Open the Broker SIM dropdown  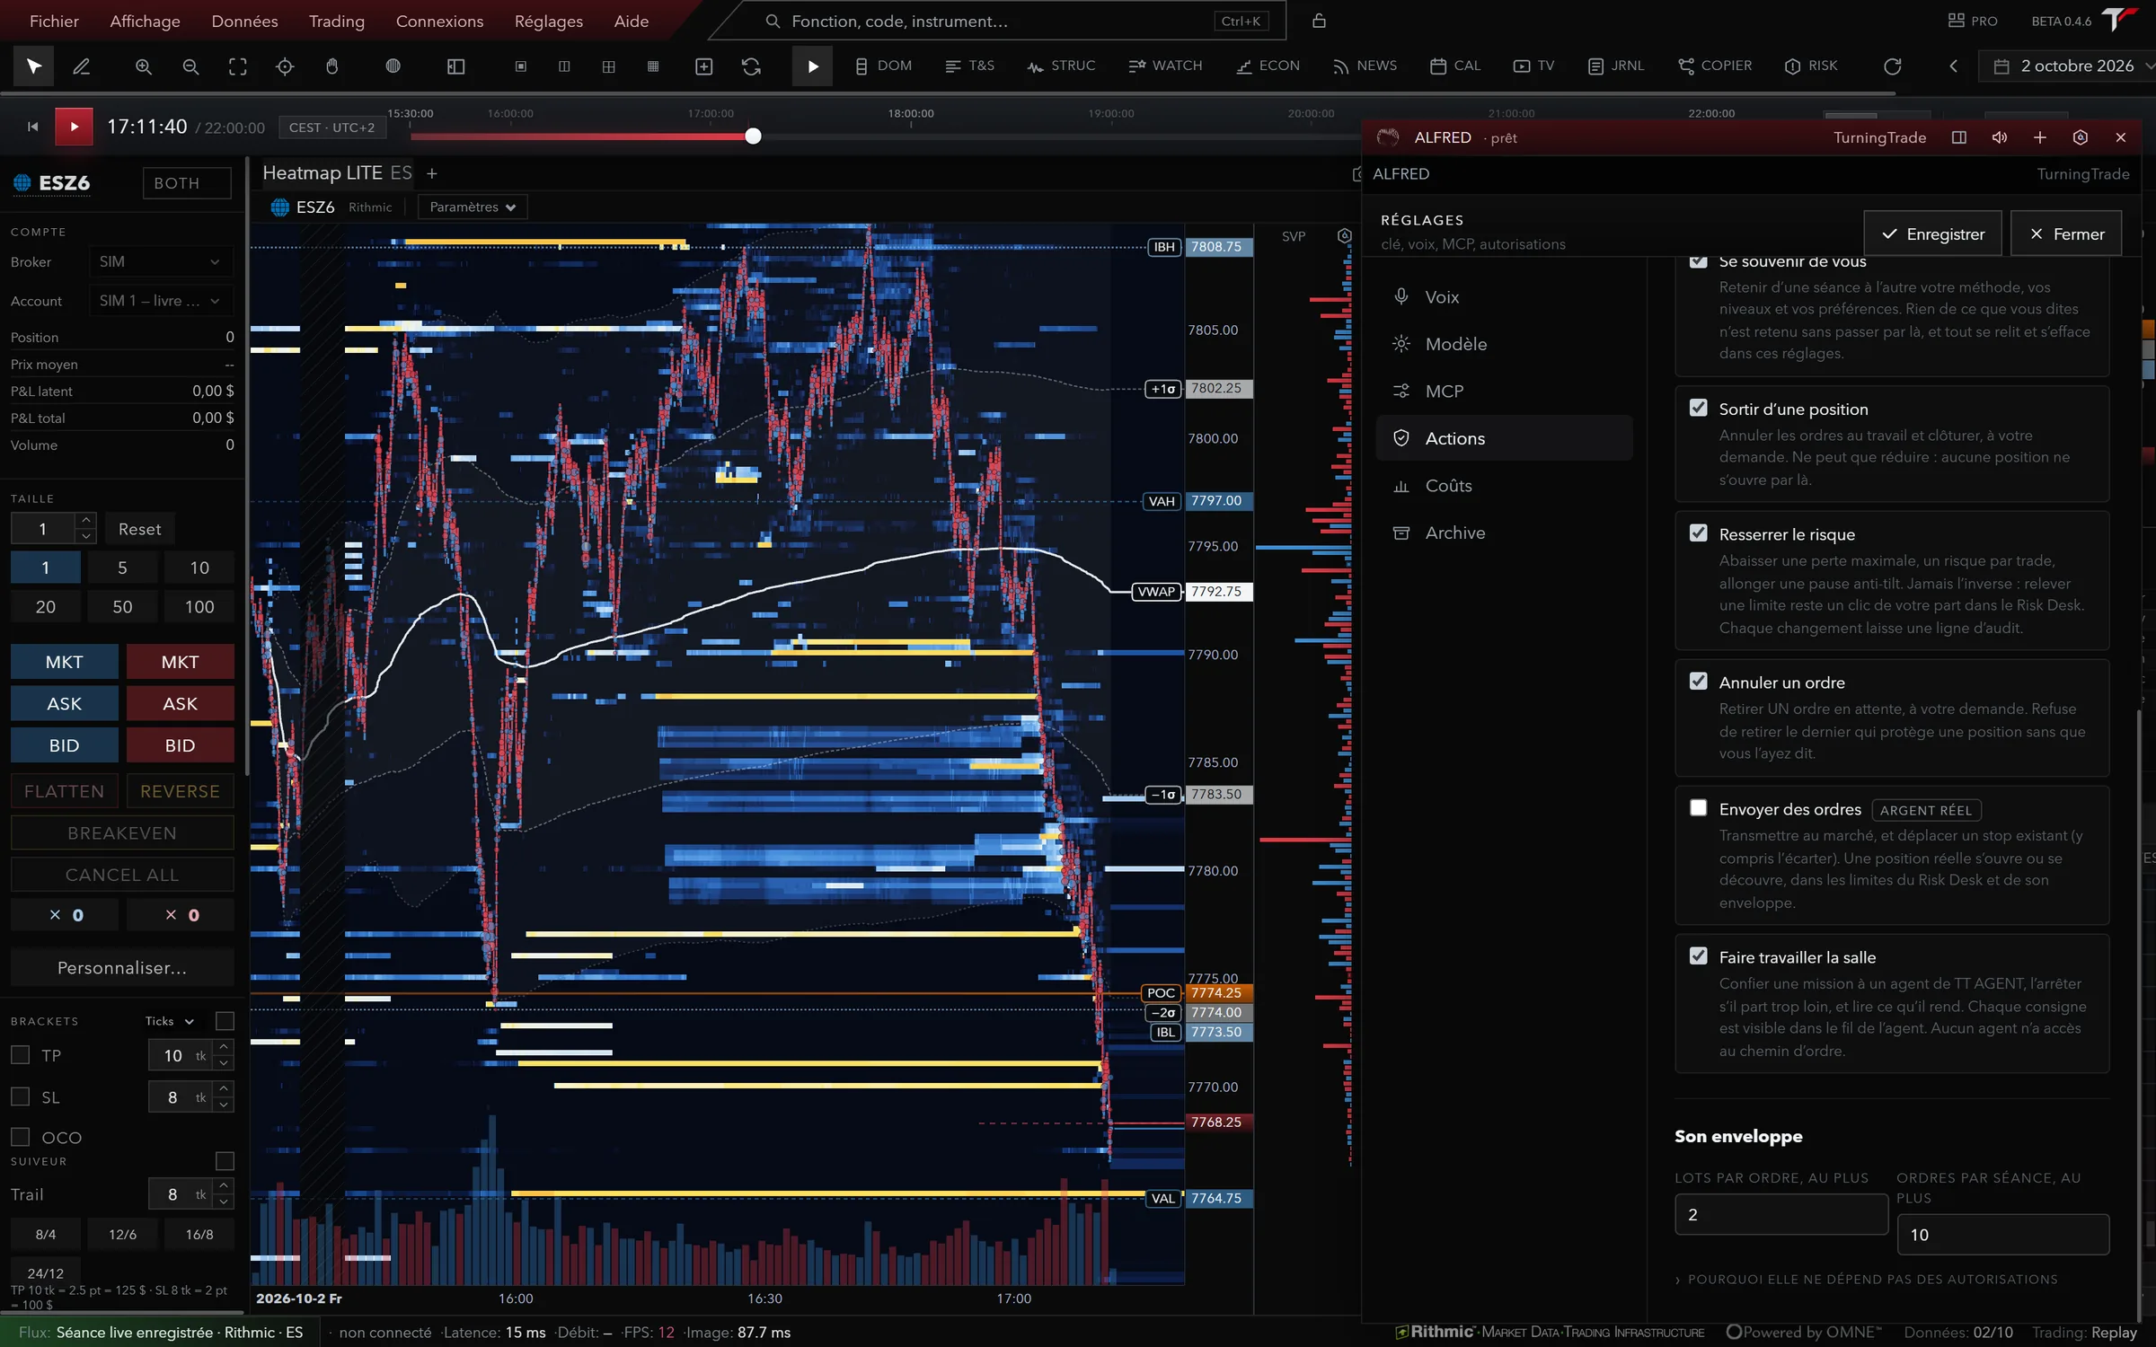(160, 261)
